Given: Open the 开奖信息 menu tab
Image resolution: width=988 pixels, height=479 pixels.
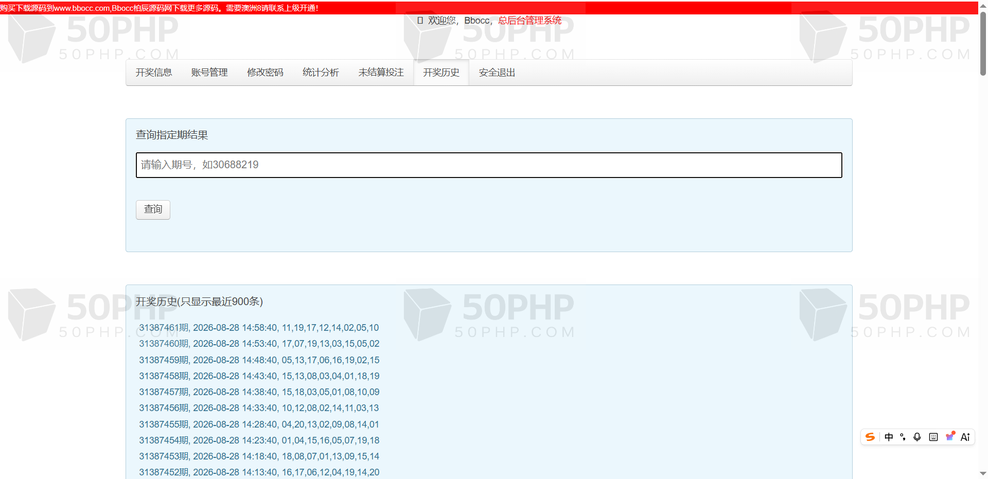Looking at the screenshot, I should (154, 73).
